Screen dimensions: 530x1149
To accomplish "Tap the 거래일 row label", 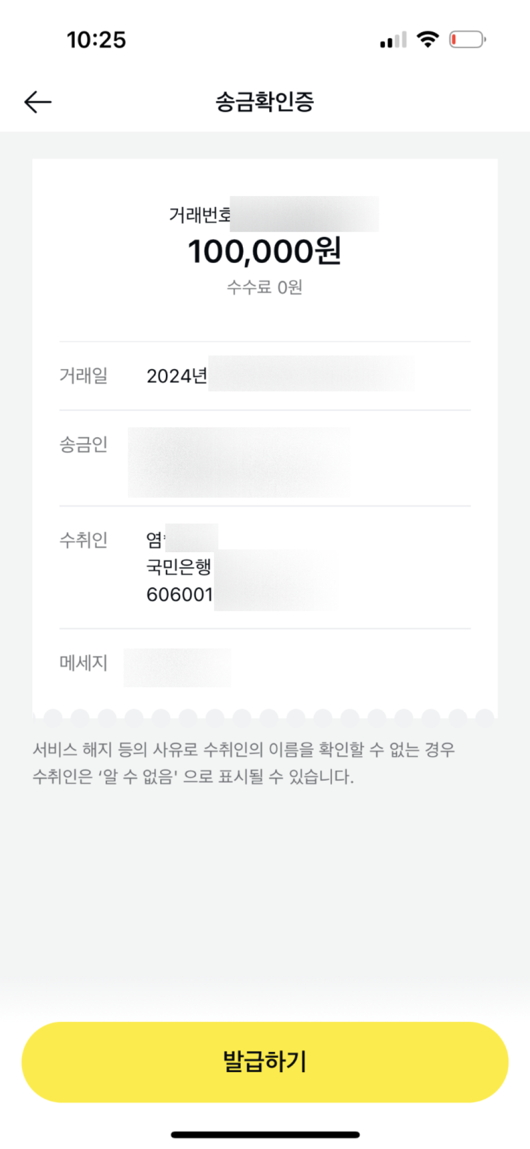I will pos(84,376).
